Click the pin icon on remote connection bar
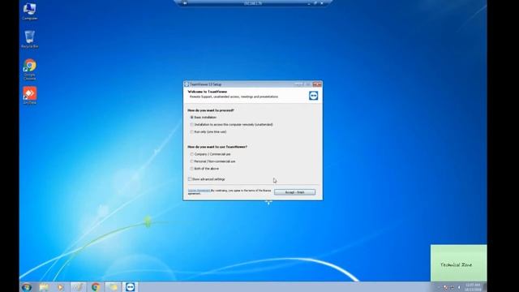Viewport: 519px width, 292px height. pos(185,3)
